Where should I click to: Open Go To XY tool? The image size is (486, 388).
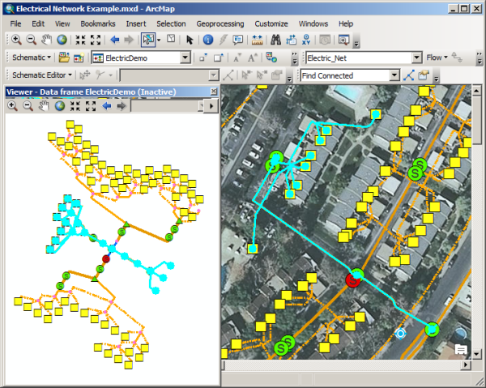pos(306,40)
